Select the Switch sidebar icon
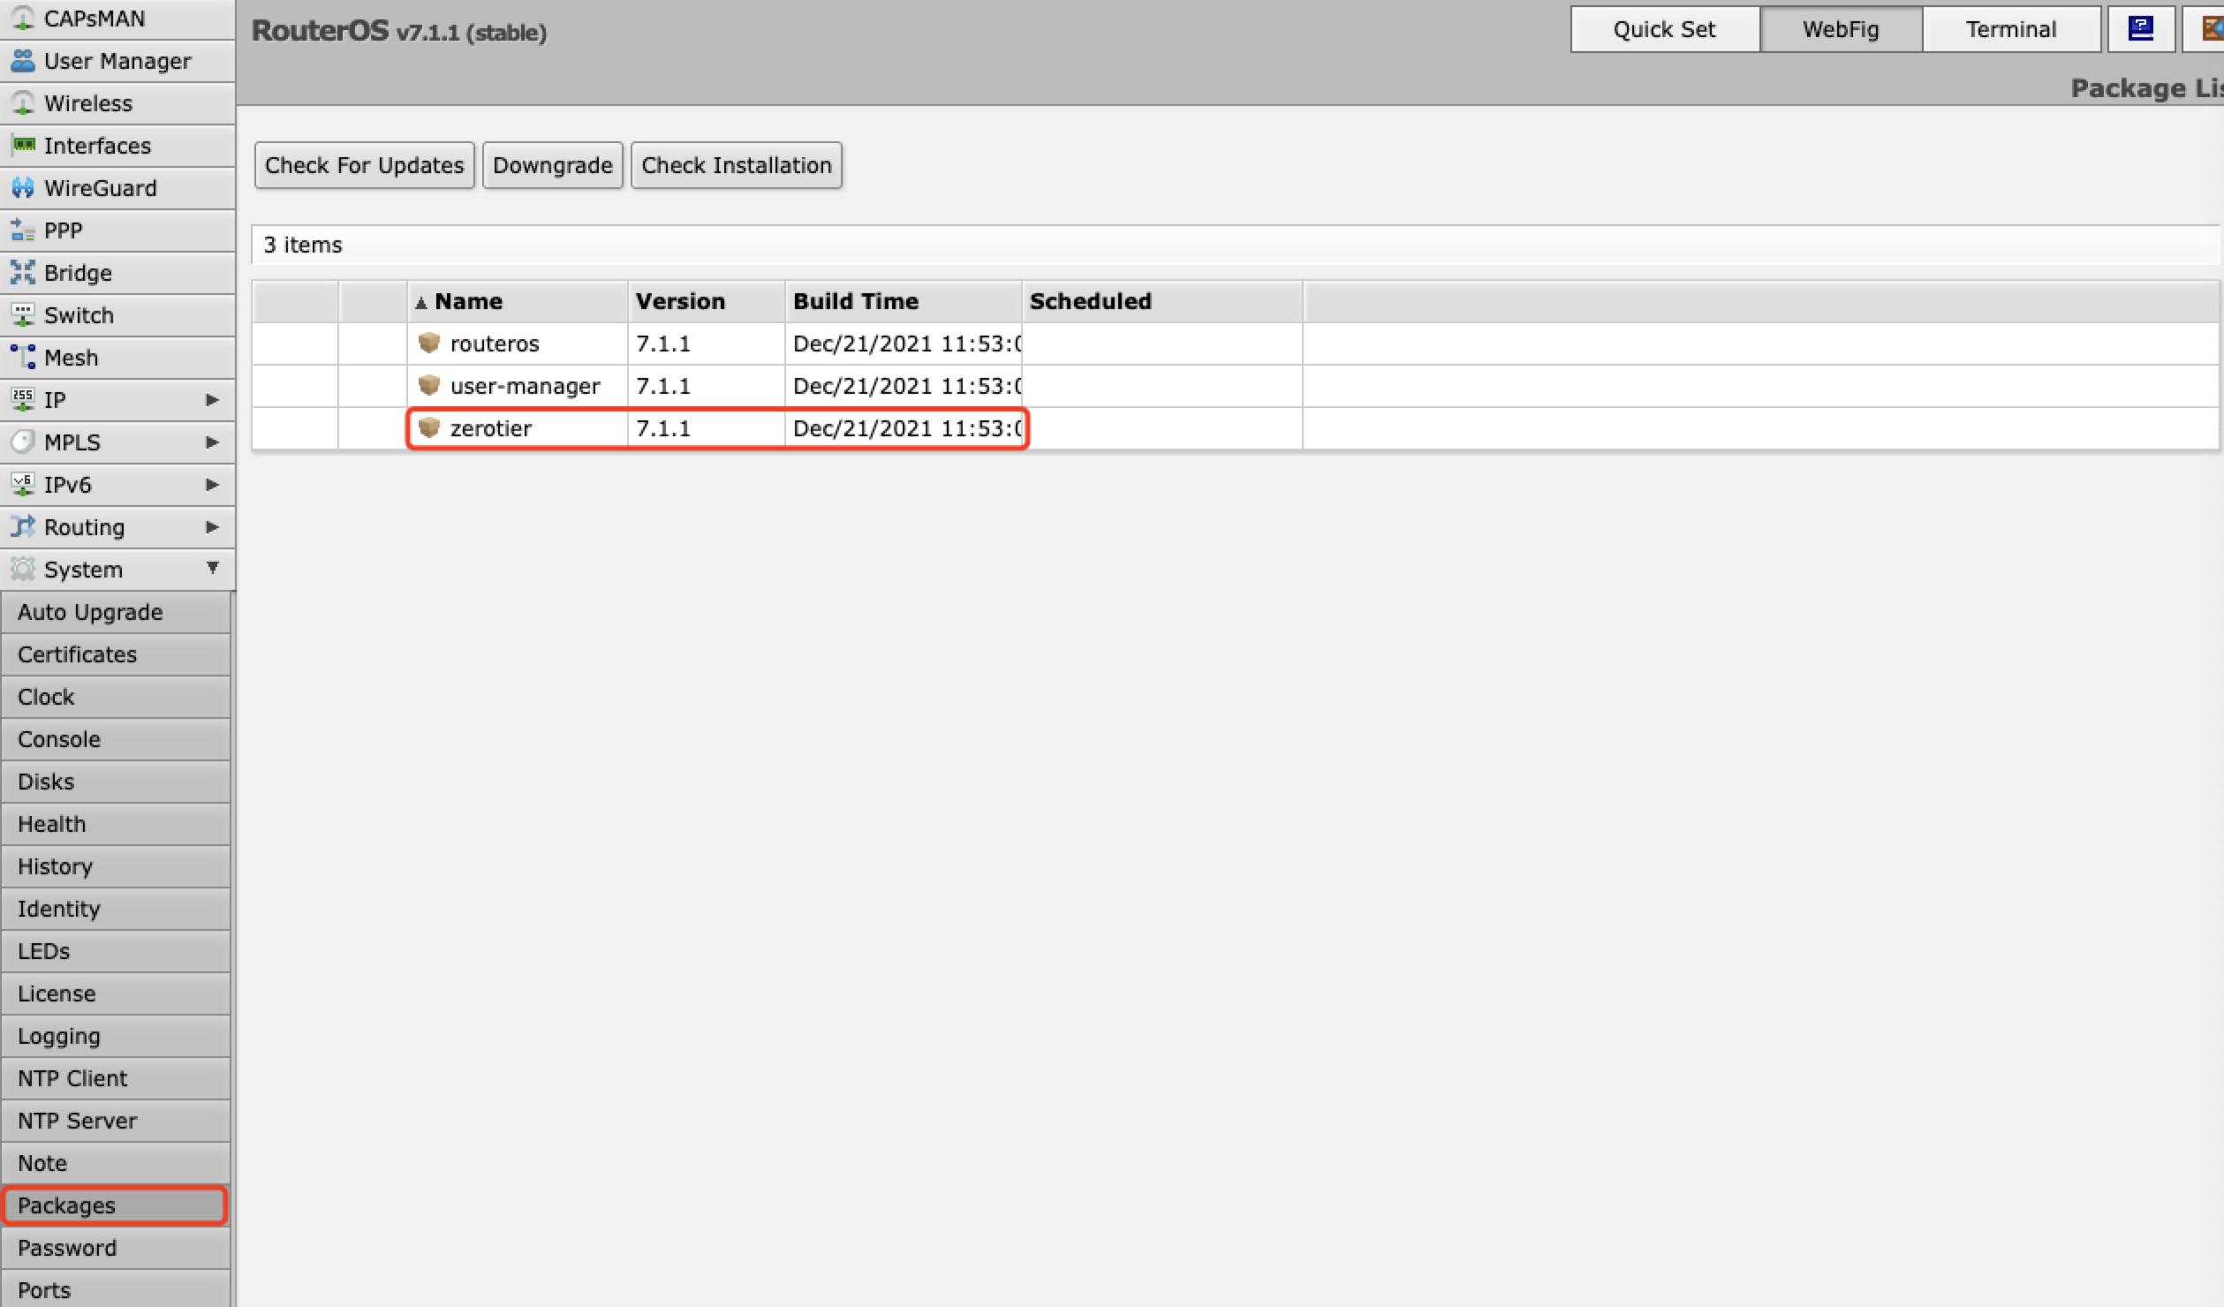The width and height of the screenshot is (2224, 1307). 24,314
